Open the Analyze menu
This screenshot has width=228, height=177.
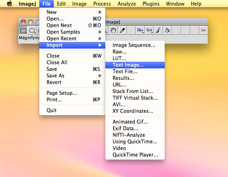(x=127, y=4)
